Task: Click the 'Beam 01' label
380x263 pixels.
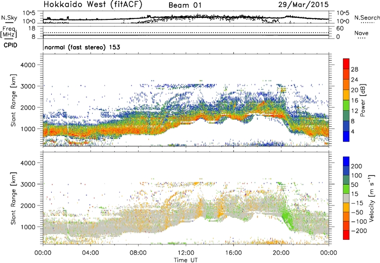Action: (185, 5)
